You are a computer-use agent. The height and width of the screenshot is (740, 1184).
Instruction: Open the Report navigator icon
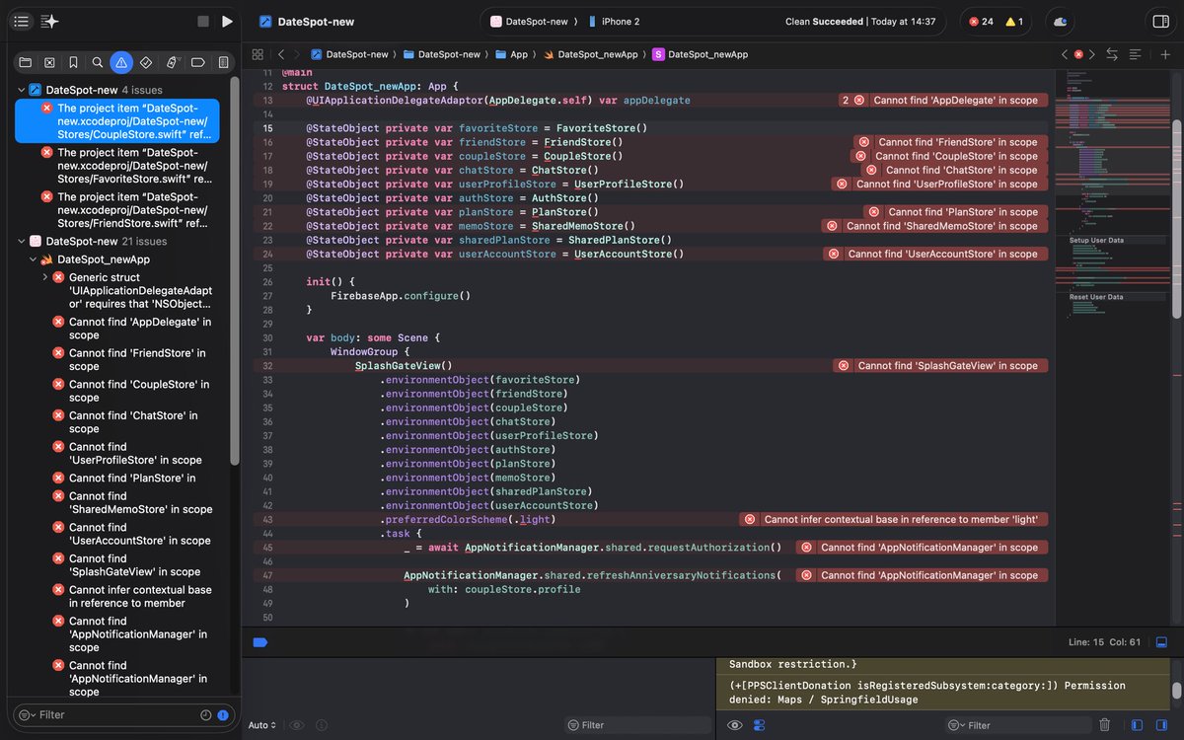click(223, 62)
